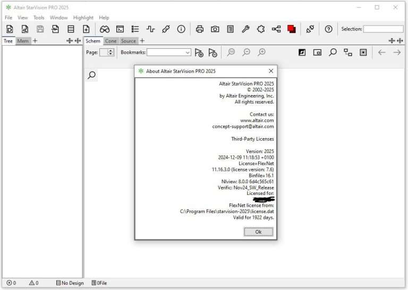Click the Page number stepper arrows
Screen dimensions: 408x290
[x=110, y=52]
